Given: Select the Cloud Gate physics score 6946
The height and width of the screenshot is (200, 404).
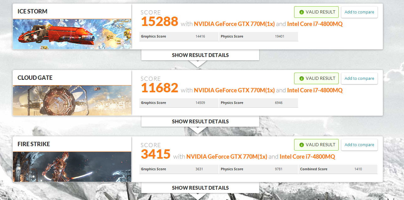Looking at the screenshot, I should 279,103.
